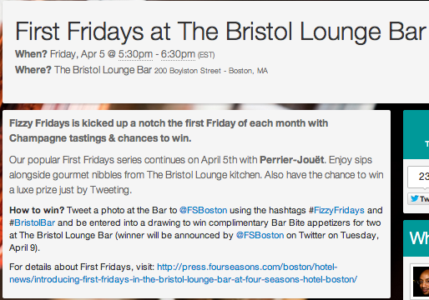
Task: Click the bold Fizzy Fridays intro sentence
Action: 169,131
